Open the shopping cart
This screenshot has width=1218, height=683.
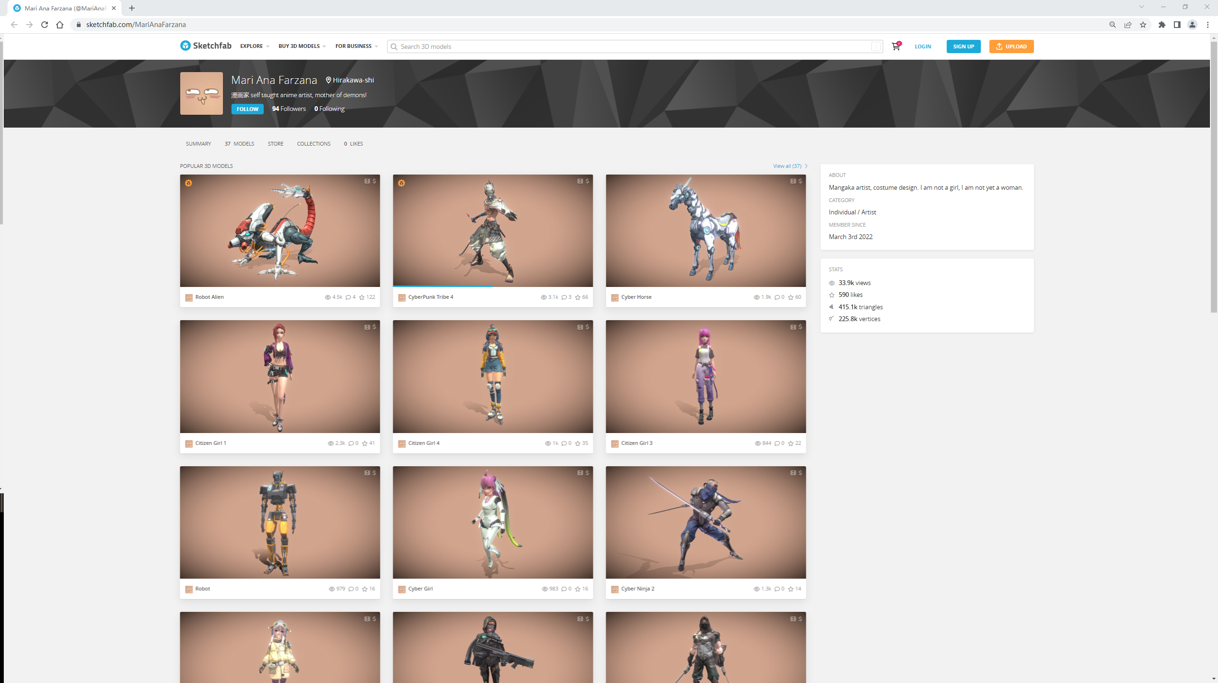(x=896, y=46)
